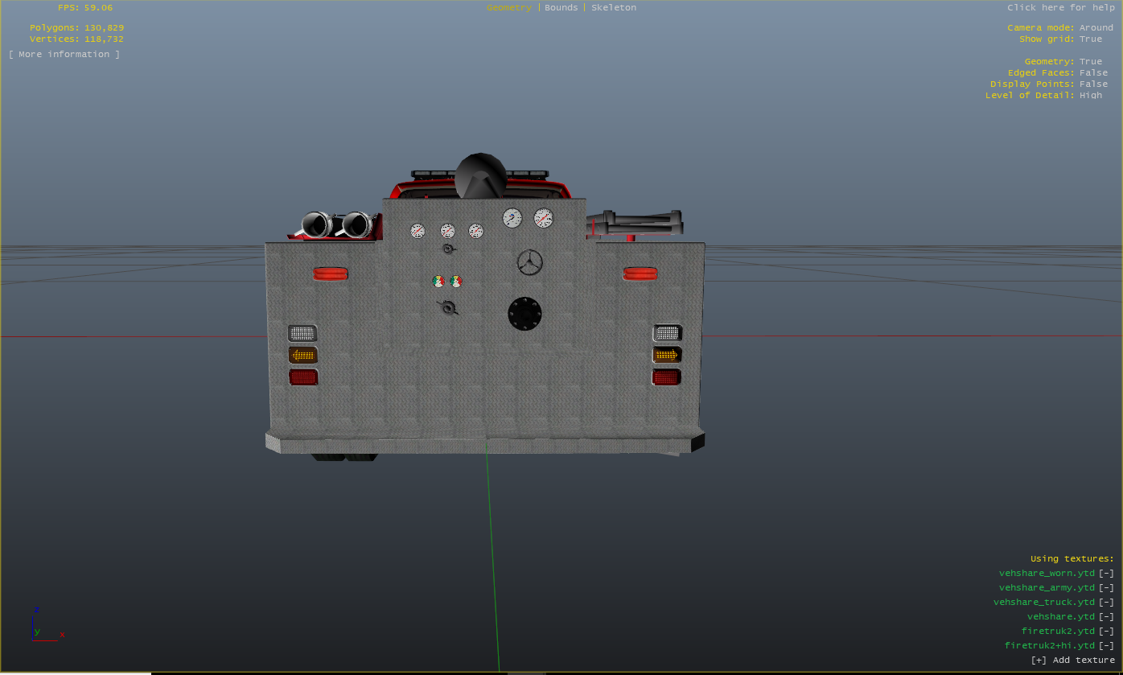
Task: Click [-] next to firetruk2+hi.ytd
Action: pos(1107,646)
